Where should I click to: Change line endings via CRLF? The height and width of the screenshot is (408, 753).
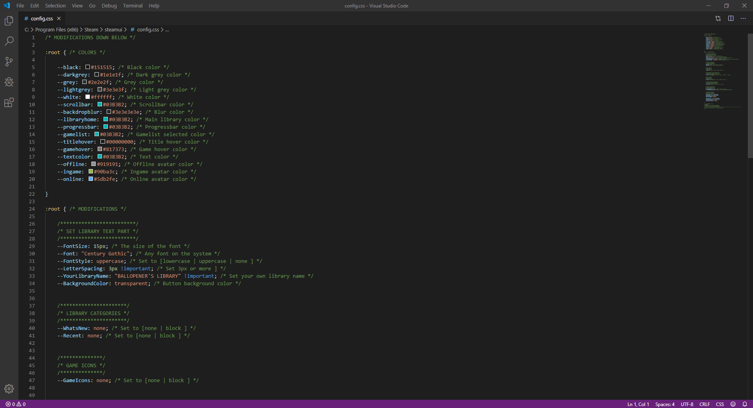[705, 404]
